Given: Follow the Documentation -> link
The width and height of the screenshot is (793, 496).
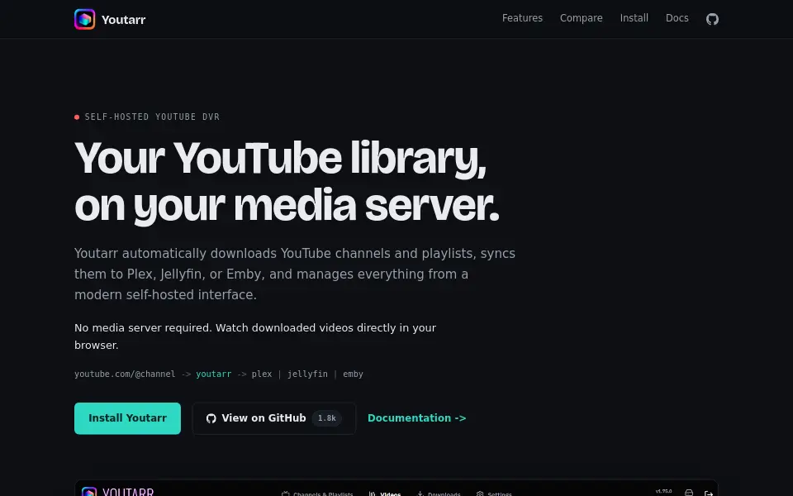Looking at the screenshot, I should point(416,418).
